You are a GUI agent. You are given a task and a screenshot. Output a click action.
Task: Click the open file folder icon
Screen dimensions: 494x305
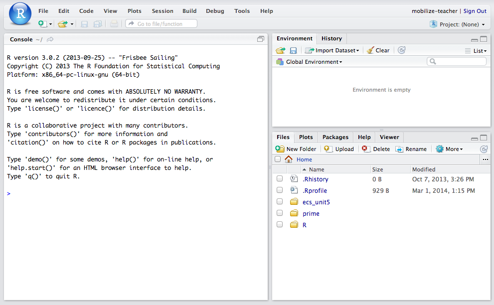click(x=62, y=24)
